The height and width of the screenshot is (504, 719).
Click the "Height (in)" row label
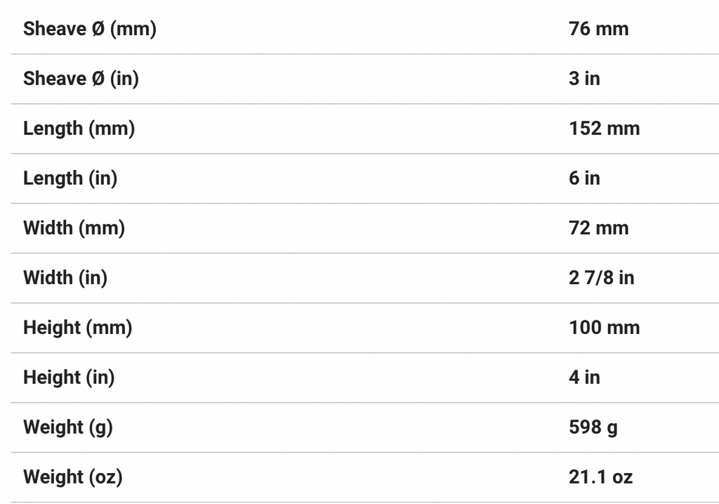pyautogui.click(x=69, y=377)
